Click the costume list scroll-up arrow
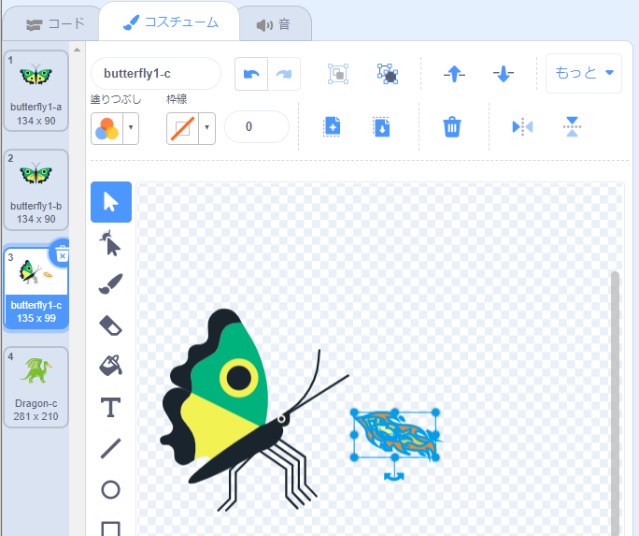 click(77, 50)
